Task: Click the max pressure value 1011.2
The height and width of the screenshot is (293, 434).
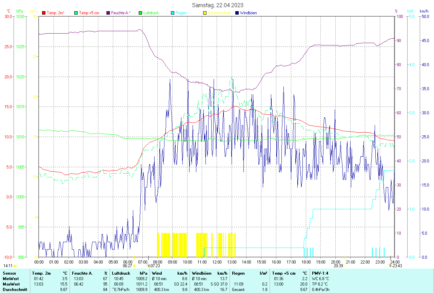Action: point(141,284)
